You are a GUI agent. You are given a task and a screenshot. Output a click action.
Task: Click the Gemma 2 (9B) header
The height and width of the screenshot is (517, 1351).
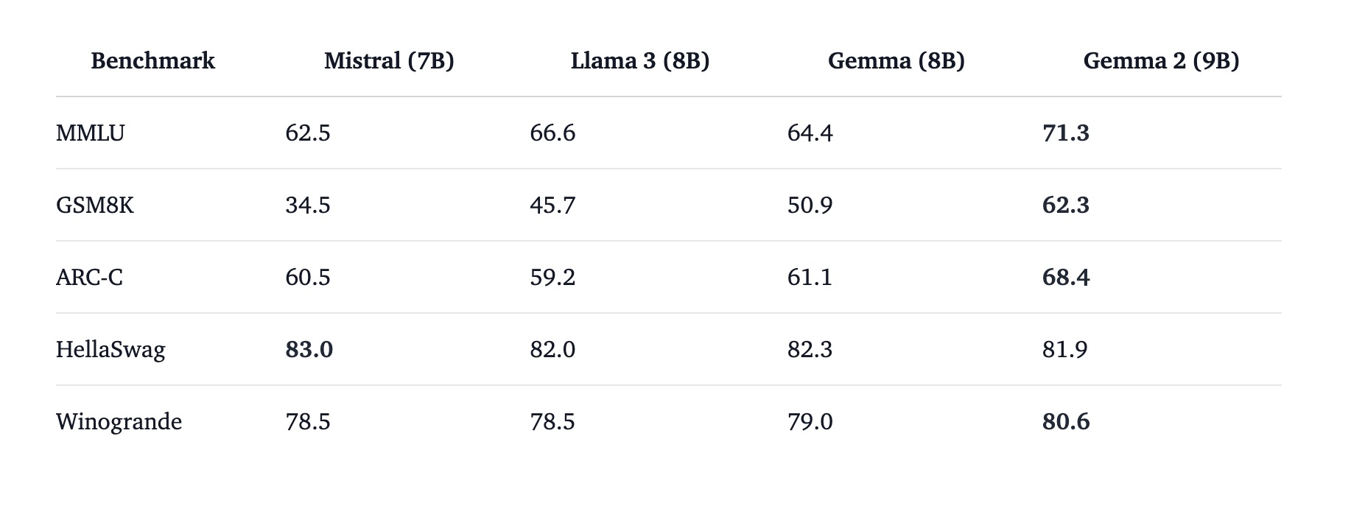(x=1162, y=60)
